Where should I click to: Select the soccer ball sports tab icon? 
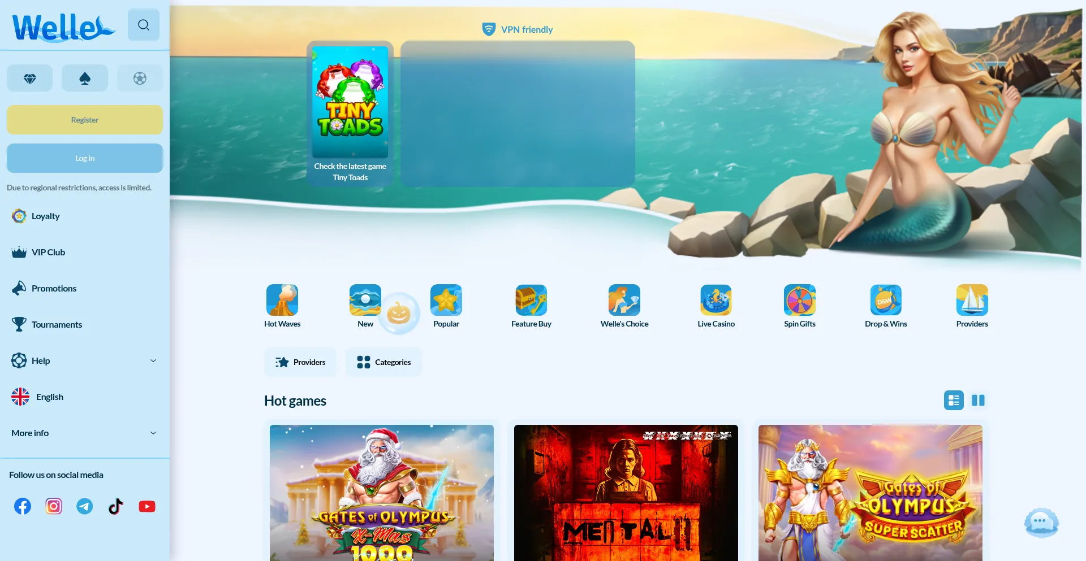click(x=140, y=78)
